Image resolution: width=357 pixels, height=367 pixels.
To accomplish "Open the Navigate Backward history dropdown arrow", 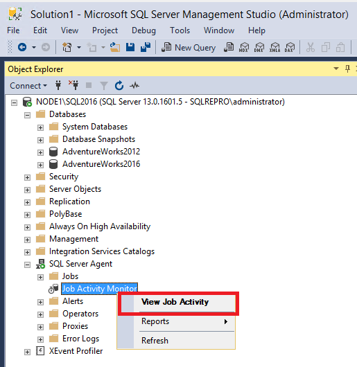I will point(34,48).
